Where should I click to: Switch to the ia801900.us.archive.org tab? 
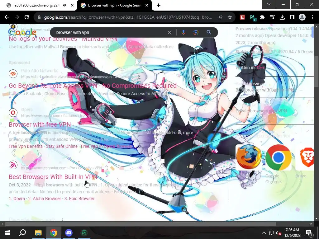tap(38, 5)
